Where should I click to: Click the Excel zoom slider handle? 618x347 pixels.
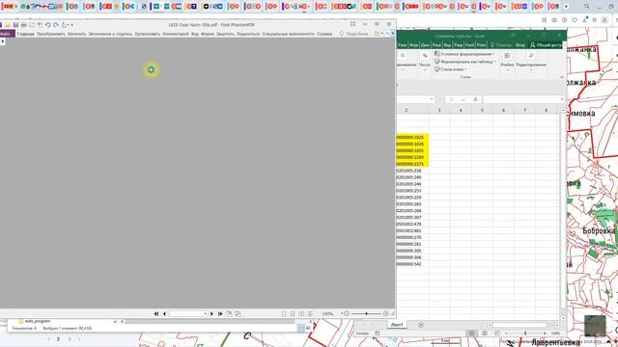pos(525,334)
